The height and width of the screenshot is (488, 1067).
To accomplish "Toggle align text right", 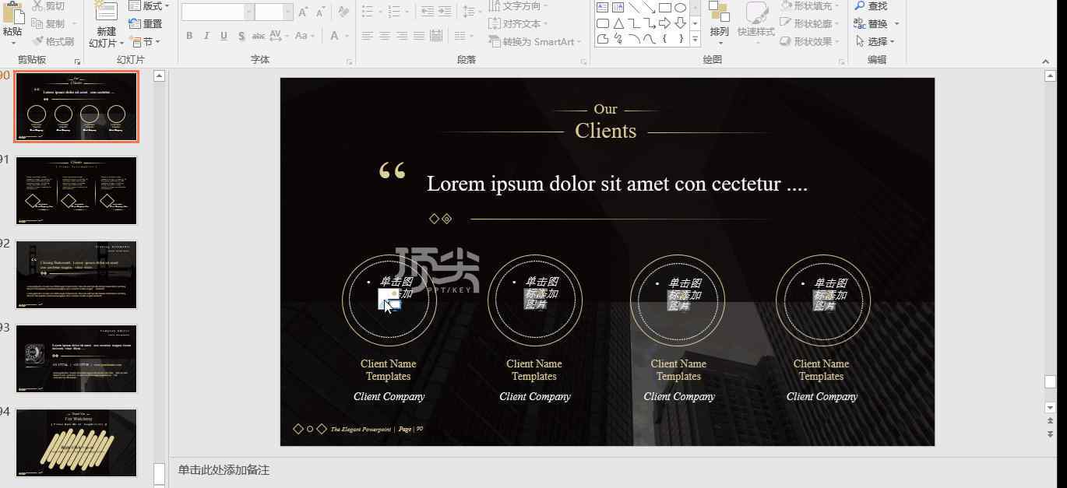I will point(402,36).
